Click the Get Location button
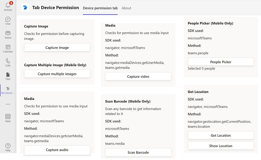 click(221, 135)
